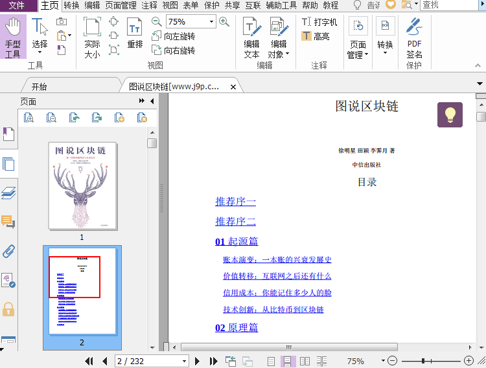Insert page icon in thumbnail toolbar
Screen dimensions: 486x368
tap(119, 118)
